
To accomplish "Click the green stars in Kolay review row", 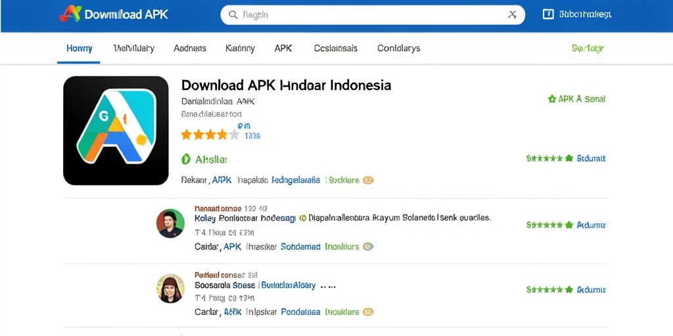I will [x=549, y=225].
